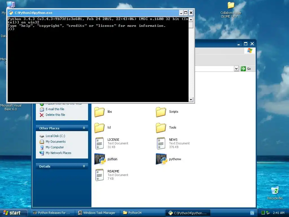Viewport: 289px width, 217px height.
Task: Go to Local Disk (C:) link
Action: click(x=55, y=136)
